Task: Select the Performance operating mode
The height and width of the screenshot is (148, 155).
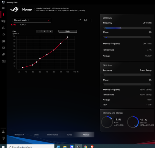Action: [53, 135]
